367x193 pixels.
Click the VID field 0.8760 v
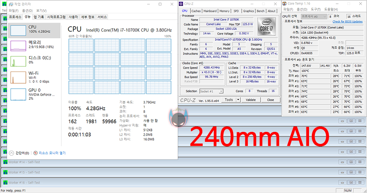click(x=309, y=43)
